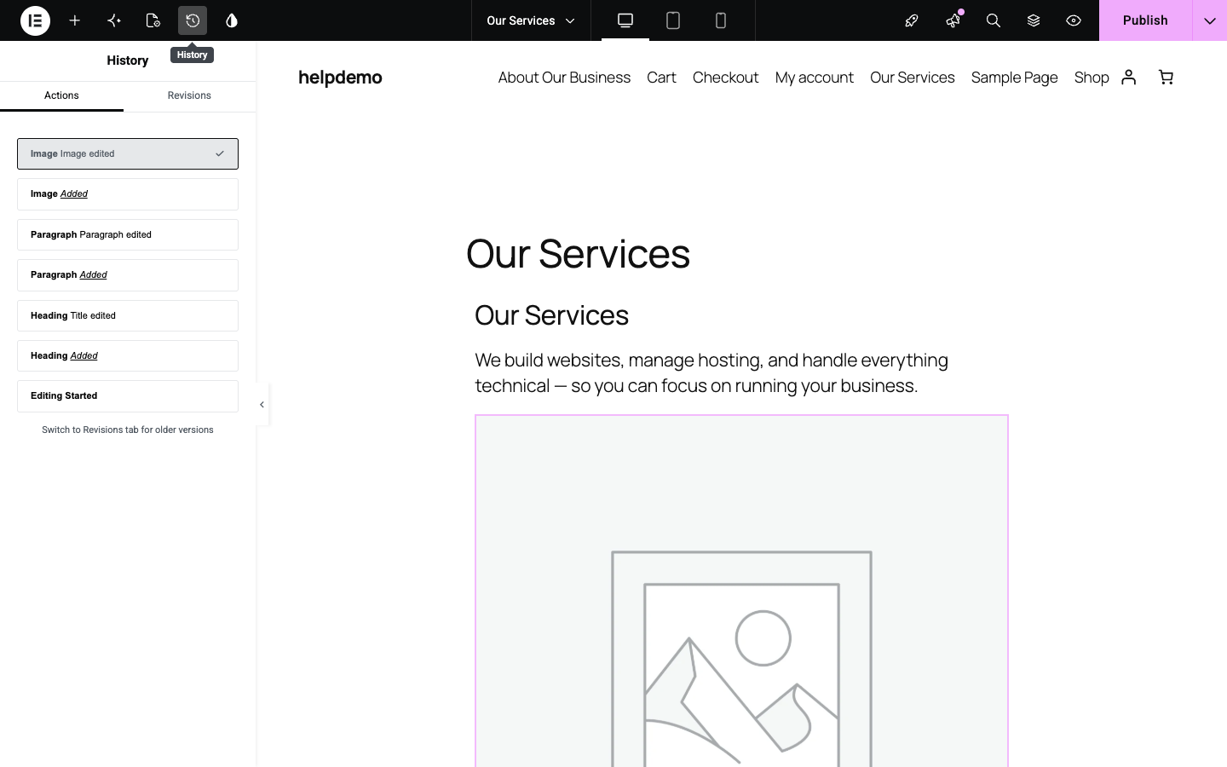
Task: Select the smaller Our Services heading widget
Action: click(551, 315)
